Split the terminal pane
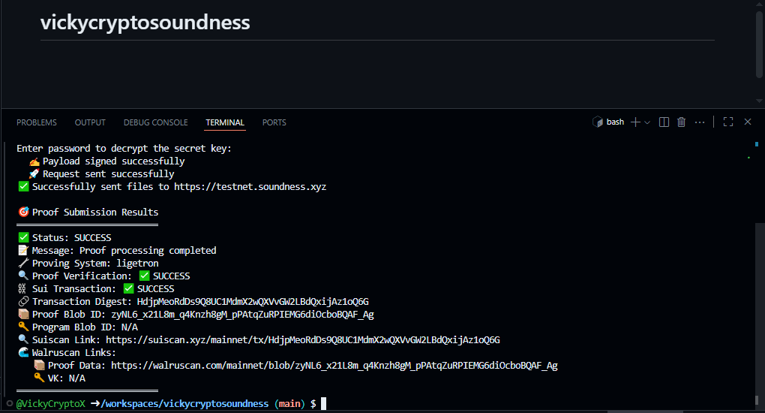Image resolution: width=765 pixels, height=413 pixels. pos(664,122)
